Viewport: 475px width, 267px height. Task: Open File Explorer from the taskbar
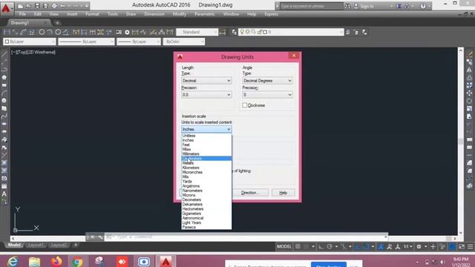pyautogui.click(x=34, y=261)
